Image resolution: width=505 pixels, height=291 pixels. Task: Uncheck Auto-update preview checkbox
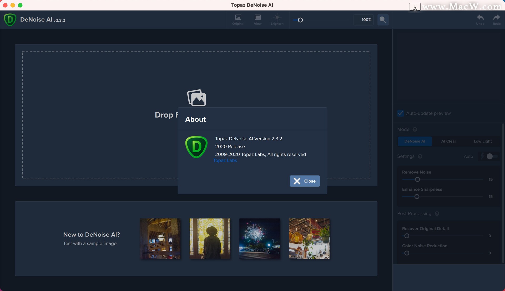pyautogui.click(x=401, y=113)
